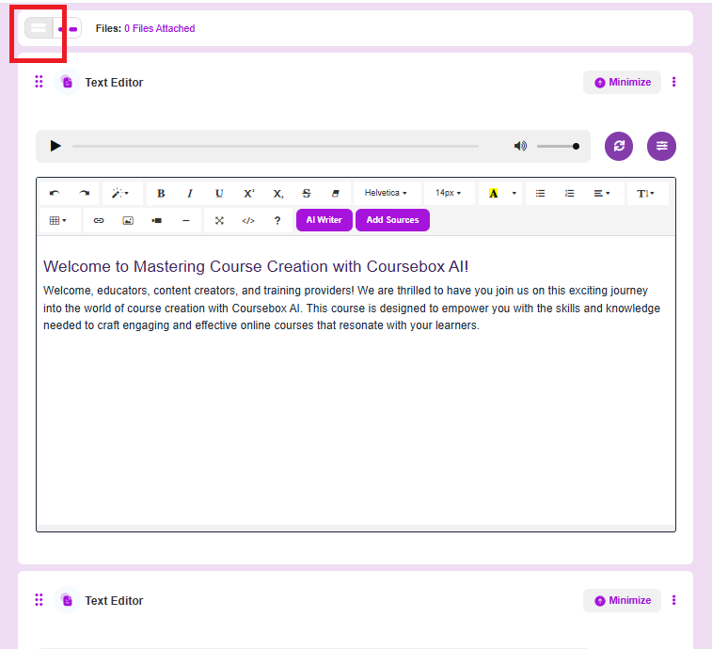Insert a video
This screenshot has width=712, height=649.
coord(157,220)
